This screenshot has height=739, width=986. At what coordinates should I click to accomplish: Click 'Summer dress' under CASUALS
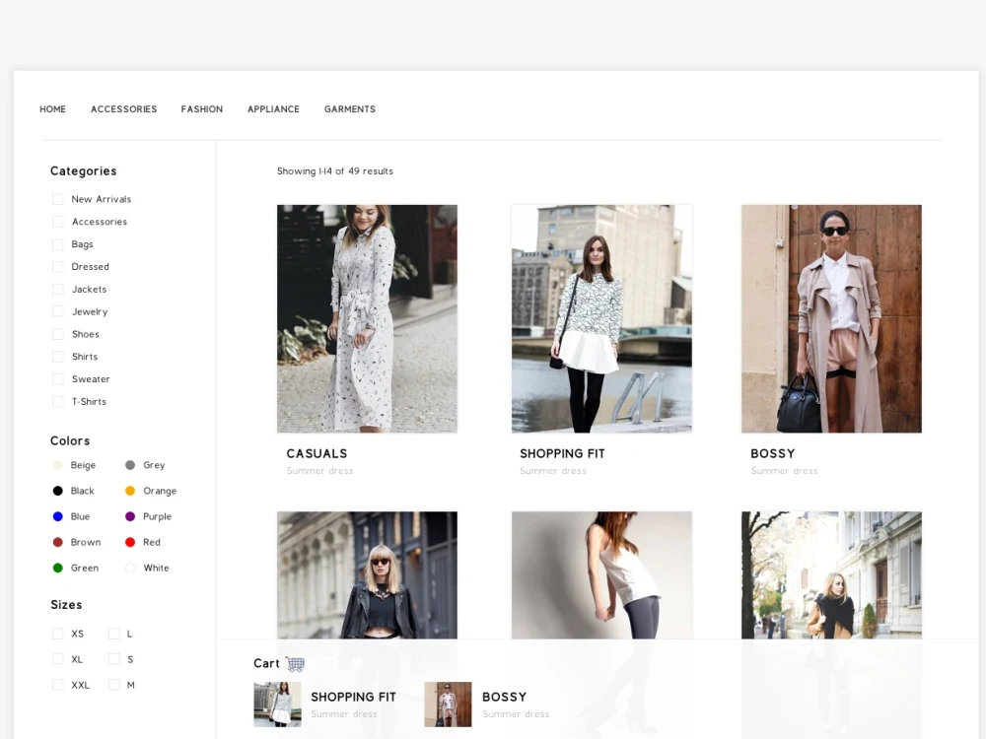[320, 471]
